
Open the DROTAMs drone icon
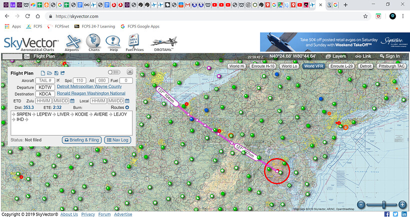click(x=164, y=43)
